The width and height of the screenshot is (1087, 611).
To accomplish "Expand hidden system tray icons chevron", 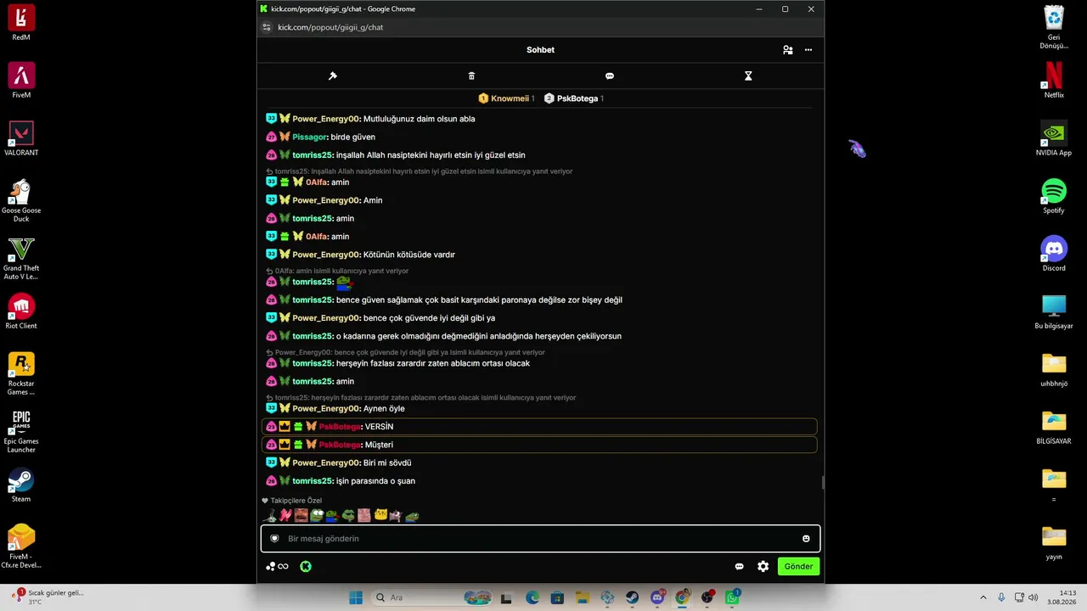I will tap(983, 597).
